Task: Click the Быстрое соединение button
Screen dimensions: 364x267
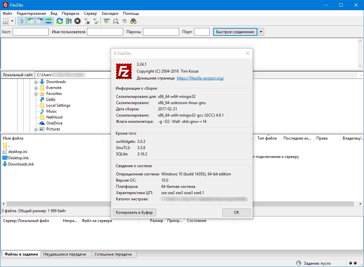Action: click(x=235, y=32)
